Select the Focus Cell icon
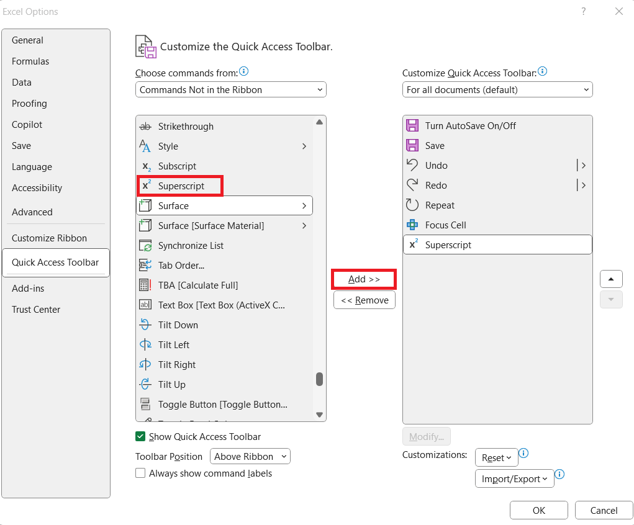 click(412, 225)
